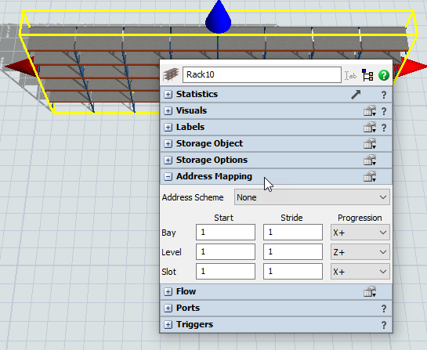Open the Bay Progression dropdown

[x=360, y=233]
